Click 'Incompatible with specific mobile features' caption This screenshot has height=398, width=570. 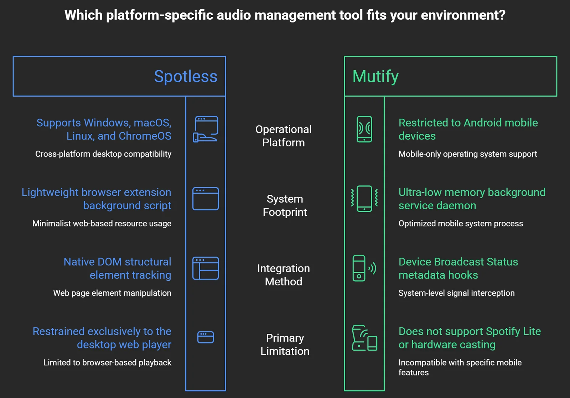(x=460, y=367)
